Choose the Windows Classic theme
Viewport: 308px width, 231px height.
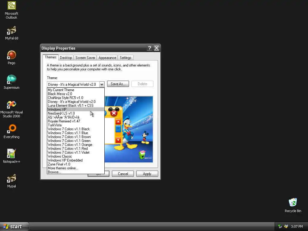coord(75,156)
